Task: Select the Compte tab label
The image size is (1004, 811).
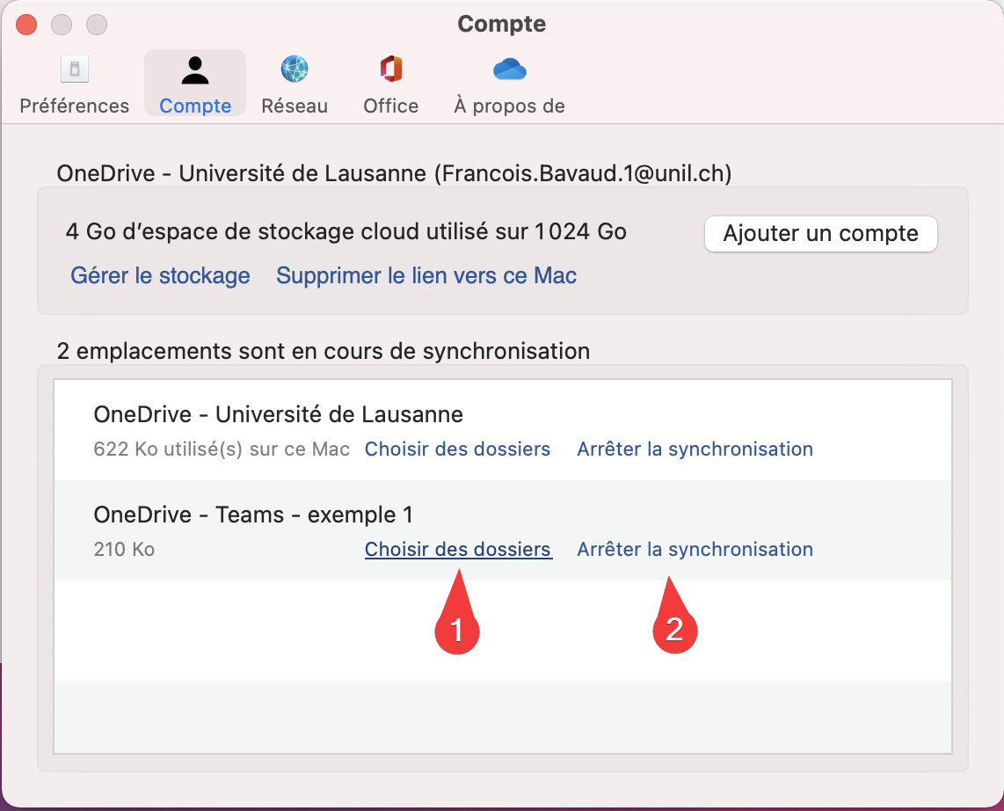Action: pyautogui.click(x=195, y=106)
